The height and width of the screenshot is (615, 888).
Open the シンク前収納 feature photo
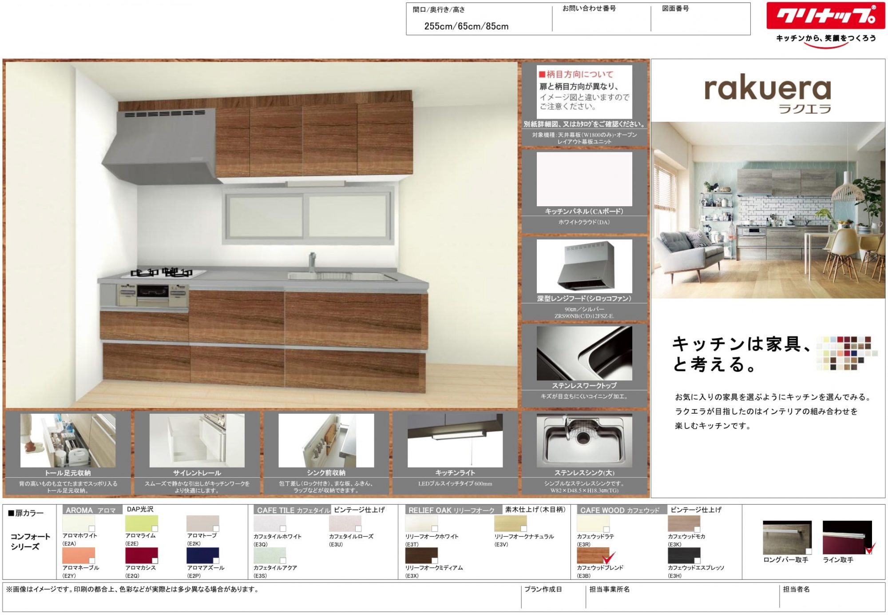[326, 440]
